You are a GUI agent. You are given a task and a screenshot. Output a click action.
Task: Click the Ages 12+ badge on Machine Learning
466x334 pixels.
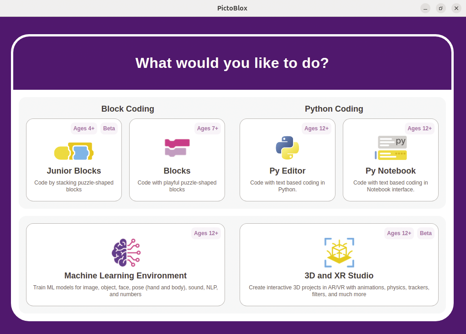pyautogui.click(x=206, y=233)
